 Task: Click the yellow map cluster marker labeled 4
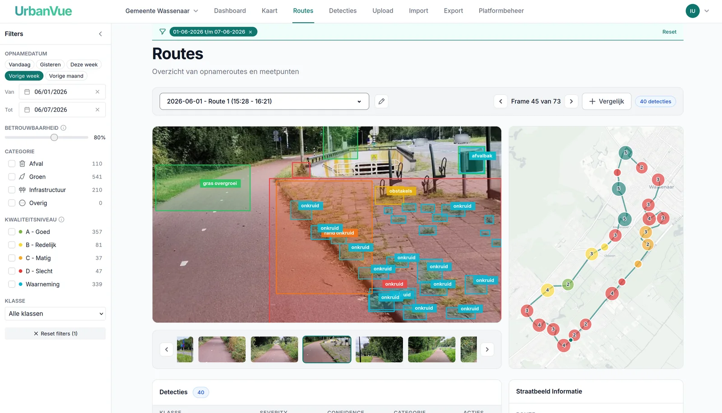point(547,290)
